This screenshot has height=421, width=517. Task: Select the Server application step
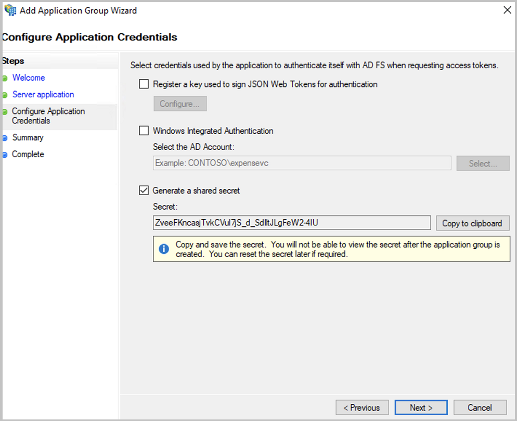tap(43, 95)
